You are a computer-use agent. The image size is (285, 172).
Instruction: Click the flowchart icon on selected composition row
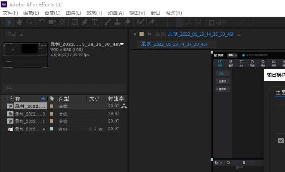click(124, 106)
